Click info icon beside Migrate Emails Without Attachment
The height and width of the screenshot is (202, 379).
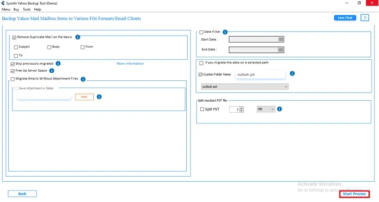pos(83,79)
